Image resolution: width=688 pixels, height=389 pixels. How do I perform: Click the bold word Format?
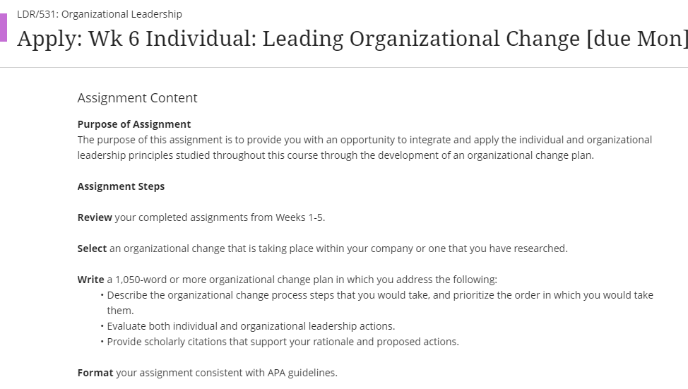(x=95, y=373)
